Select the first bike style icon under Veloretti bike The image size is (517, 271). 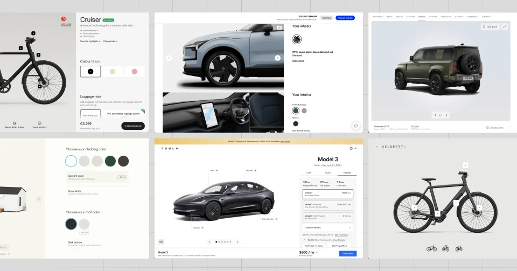point(431,248)
